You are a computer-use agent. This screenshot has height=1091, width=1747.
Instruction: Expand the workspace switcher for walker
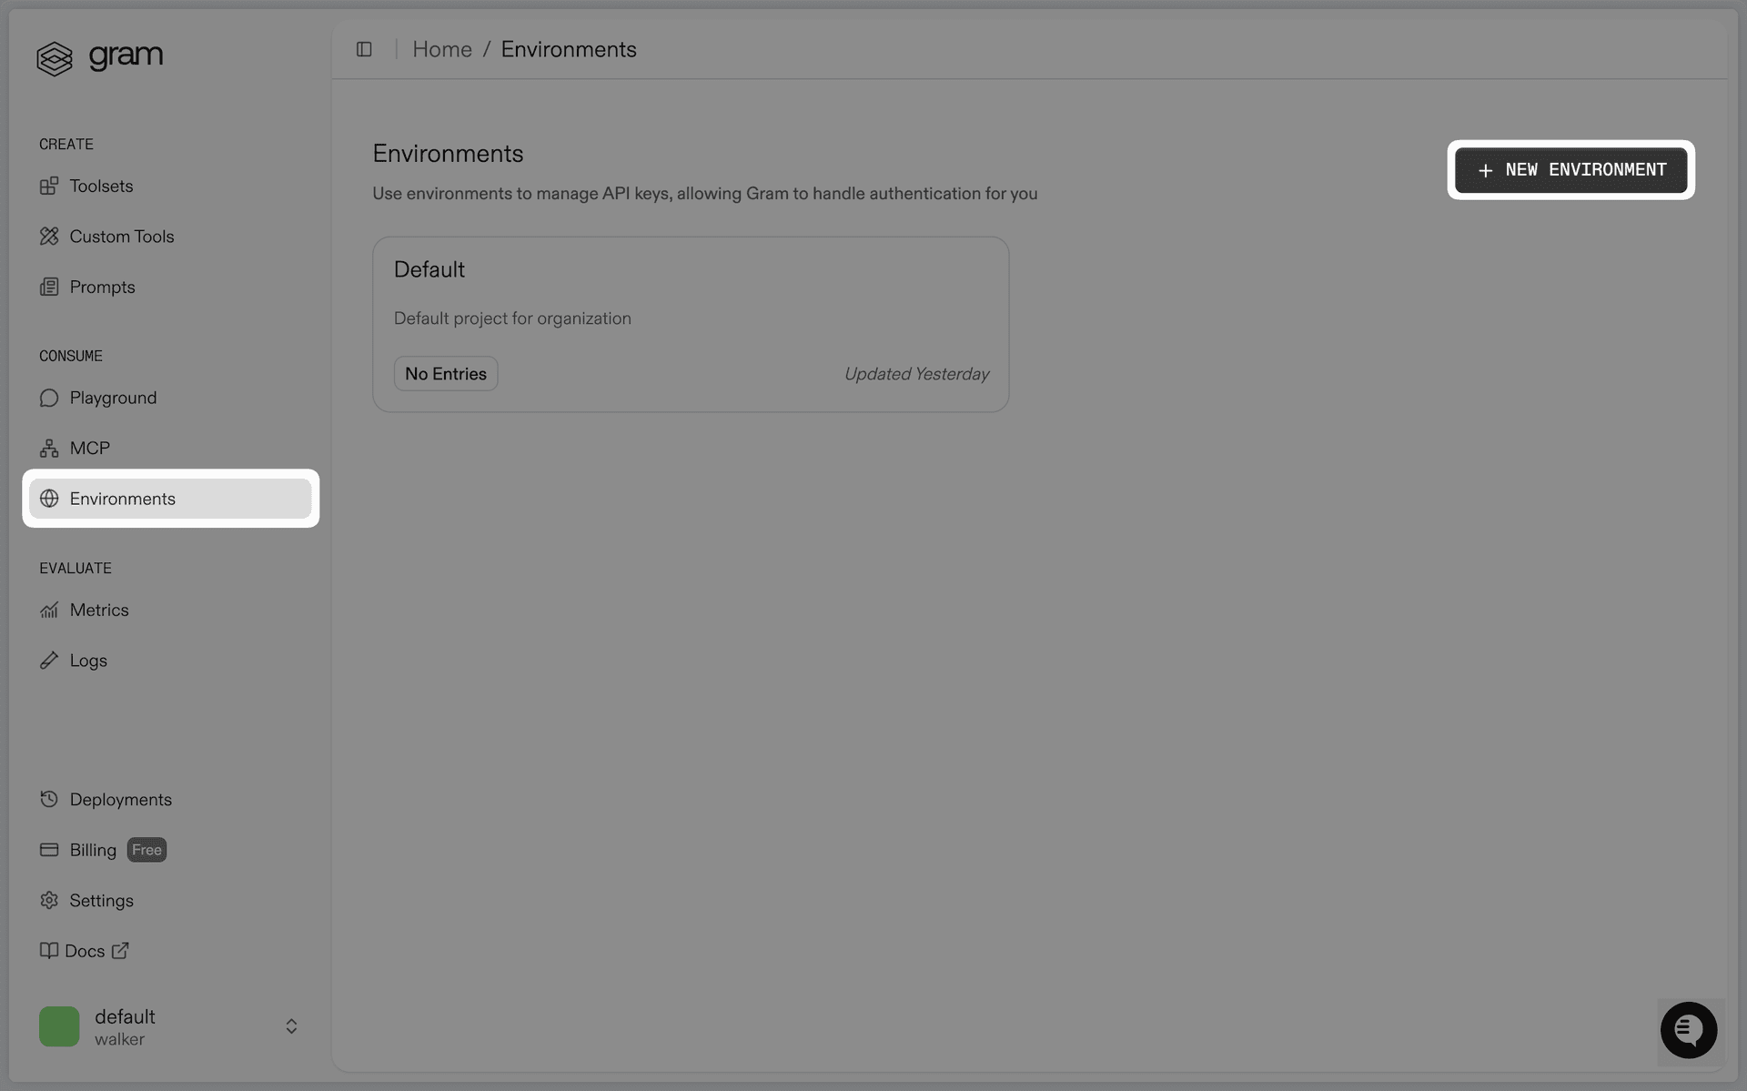tap(291, 1025)
